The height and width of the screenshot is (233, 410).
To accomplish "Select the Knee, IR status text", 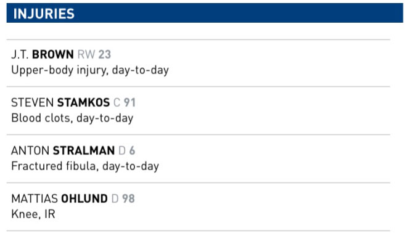I will click(33, 214).
